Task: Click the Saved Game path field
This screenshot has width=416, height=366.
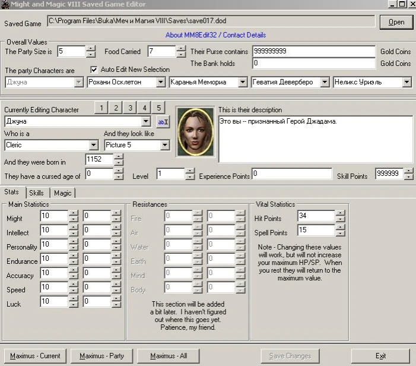Action: [x=211, y=21]
